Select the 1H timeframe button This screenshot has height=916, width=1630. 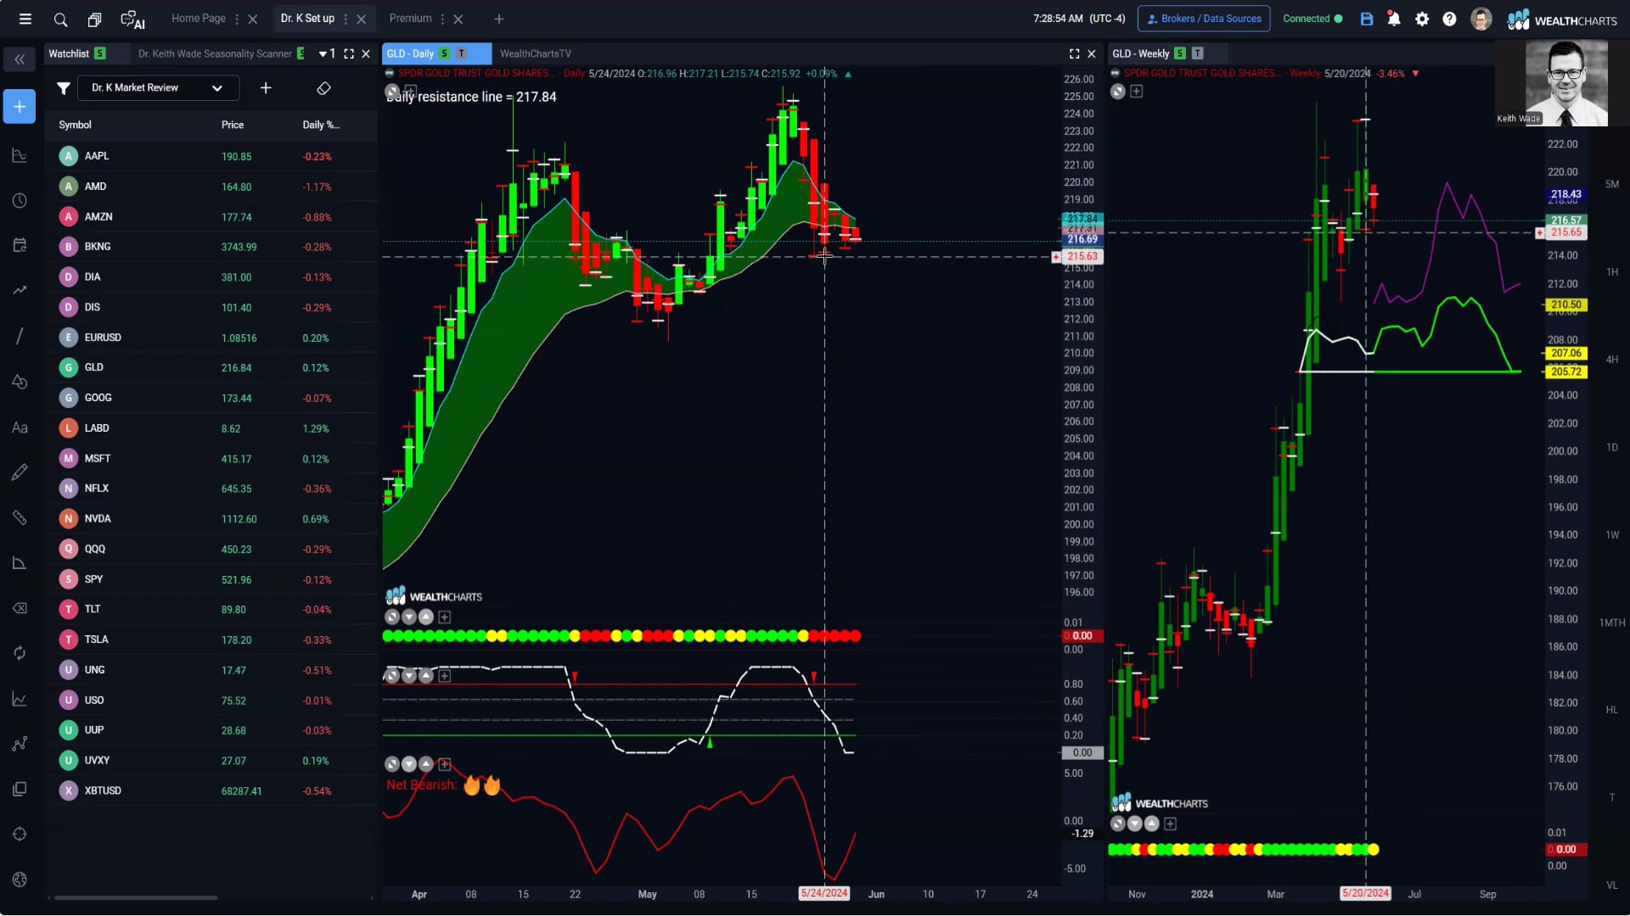[x=1612, y=272]
